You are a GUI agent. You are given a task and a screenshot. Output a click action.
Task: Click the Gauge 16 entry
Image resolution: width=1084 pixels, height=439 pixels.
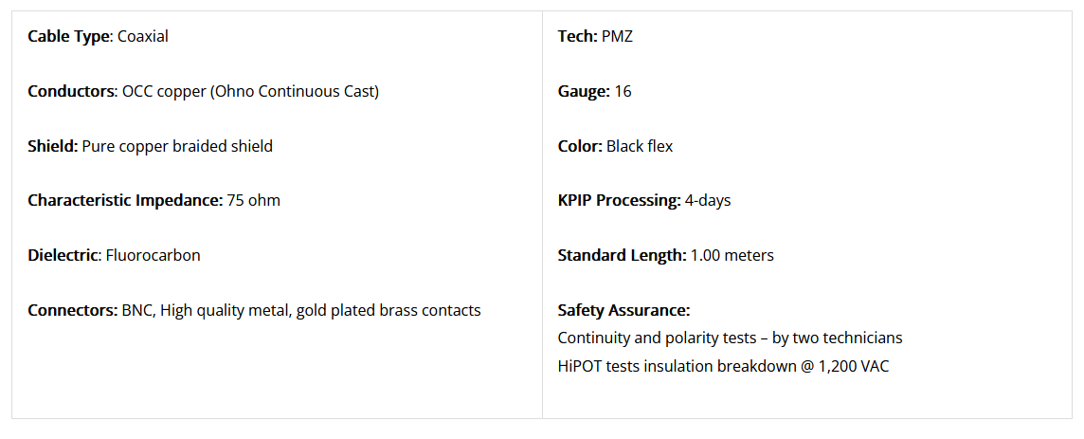tap(594, 91)
